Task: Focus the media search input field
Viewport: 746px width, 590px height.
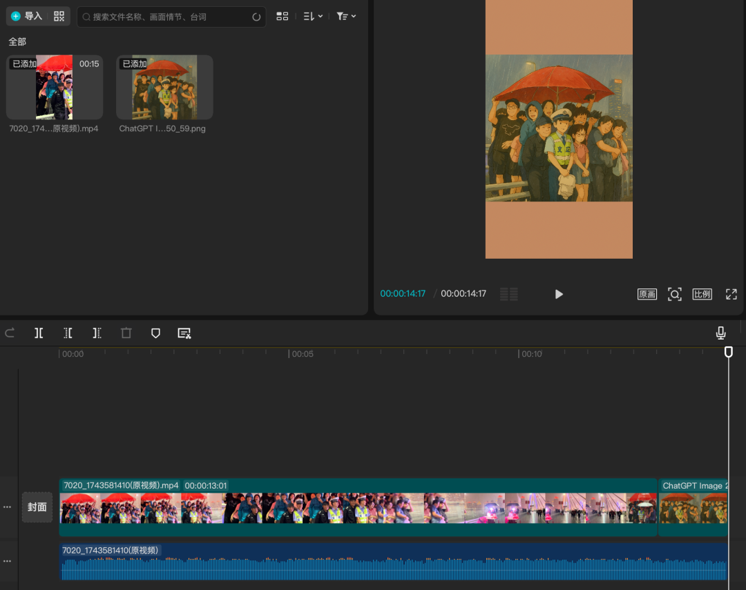Action: point(171,17)
